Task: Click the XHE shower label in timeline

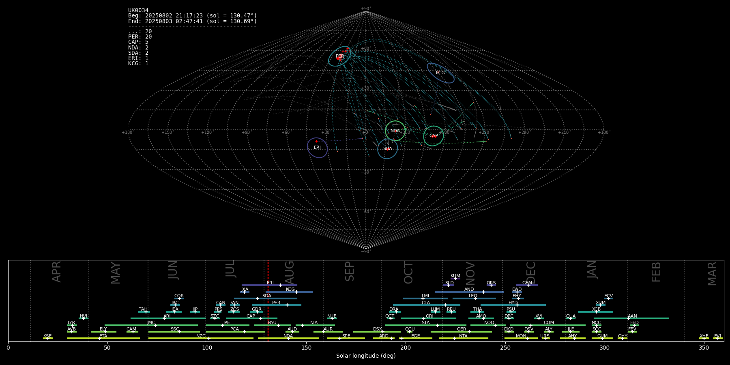Action: pyautogui.click(x=704, y=336)
